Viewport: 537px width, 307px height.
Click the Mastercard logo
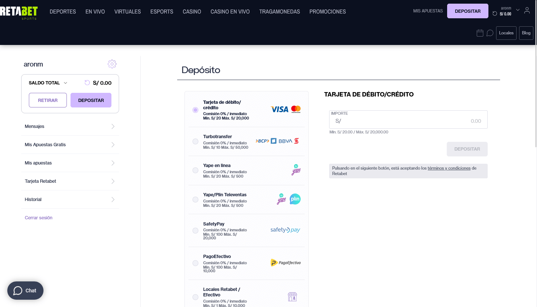coord(296,109)
